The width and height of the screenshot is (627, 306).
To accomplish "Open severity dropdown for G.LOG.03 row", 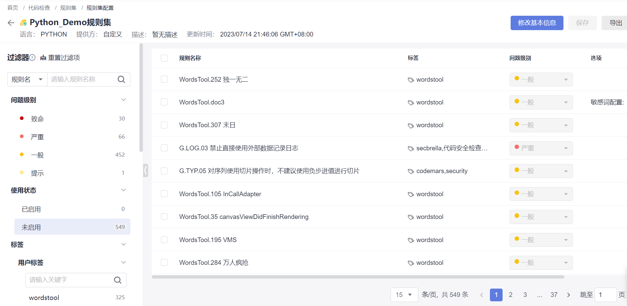I will [x=541, y=148].
